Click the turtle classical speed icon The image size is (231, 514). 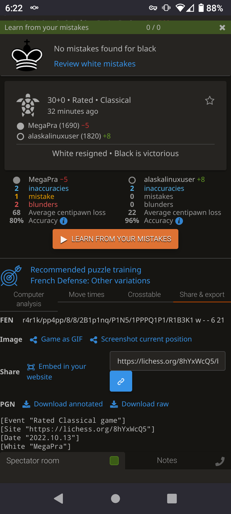click(28, 105)
